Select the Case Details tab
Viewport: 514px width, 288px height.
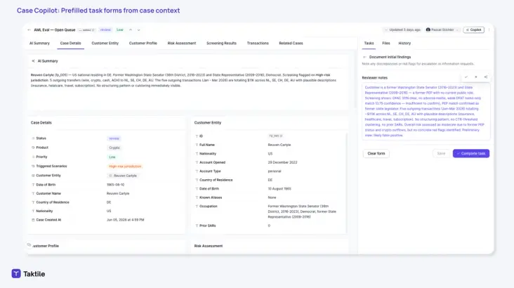[x=70, y=44]
